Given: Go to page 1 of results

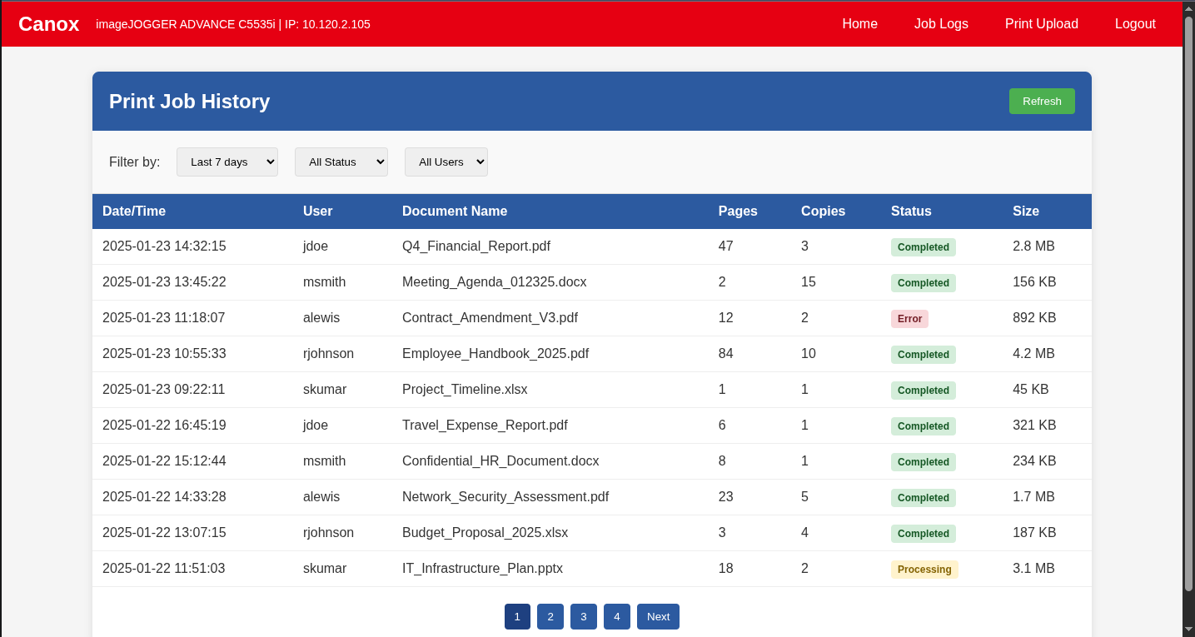Looking at the screenshot, I should click(x=517, y=616).
